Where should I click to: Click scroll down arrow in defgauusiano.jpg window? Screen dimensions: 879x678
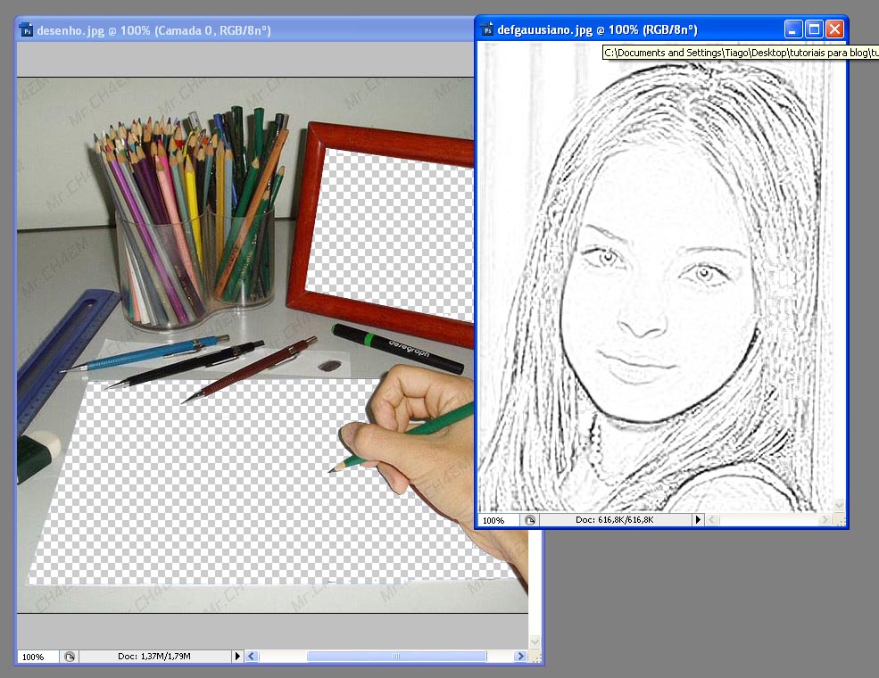[839, 506]
